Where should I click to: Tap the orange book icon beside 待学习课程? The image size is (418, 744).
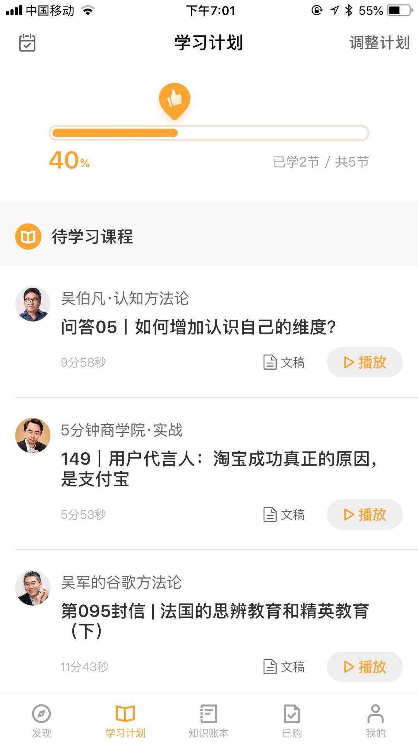pos(28,236)
